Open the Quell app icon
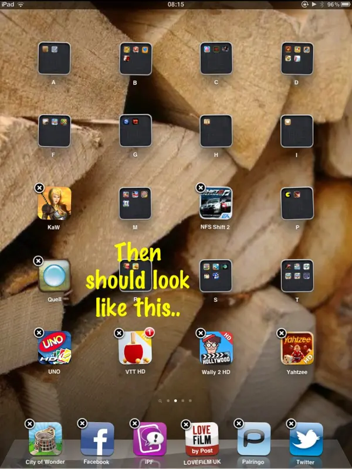The height and width of the screenshot is (469, 352). pos(55,276)
